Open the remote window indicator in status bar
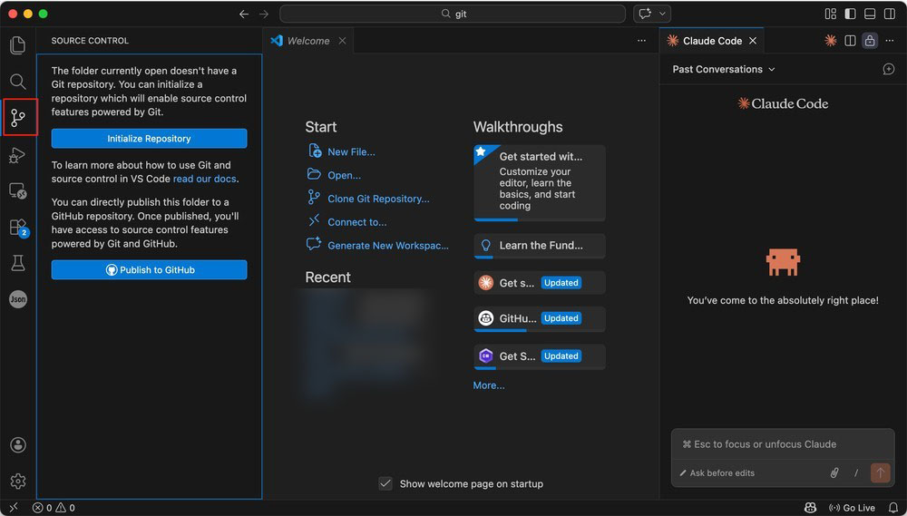Image resolution: width=907 pixels, height=516 pixels. coord(14,508)
